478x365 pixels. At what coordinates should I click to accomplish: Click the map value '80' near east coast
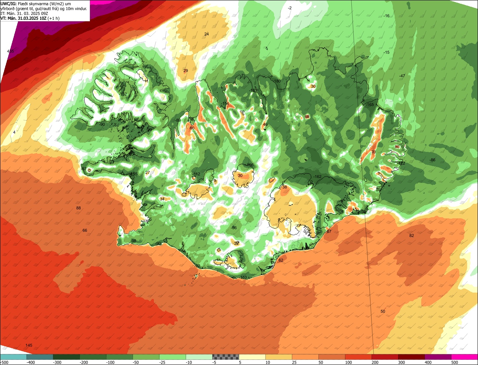click(x=397, y=147)
